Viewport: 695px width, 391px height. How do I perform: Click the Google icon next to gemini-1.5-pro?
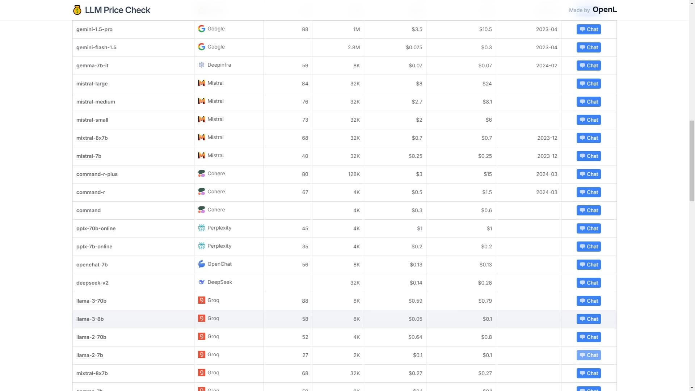click(x=202, y=29)
